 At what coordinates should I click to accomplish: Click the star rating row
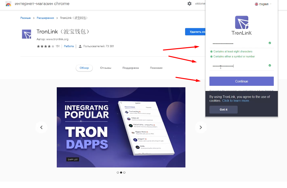[45, 46]
